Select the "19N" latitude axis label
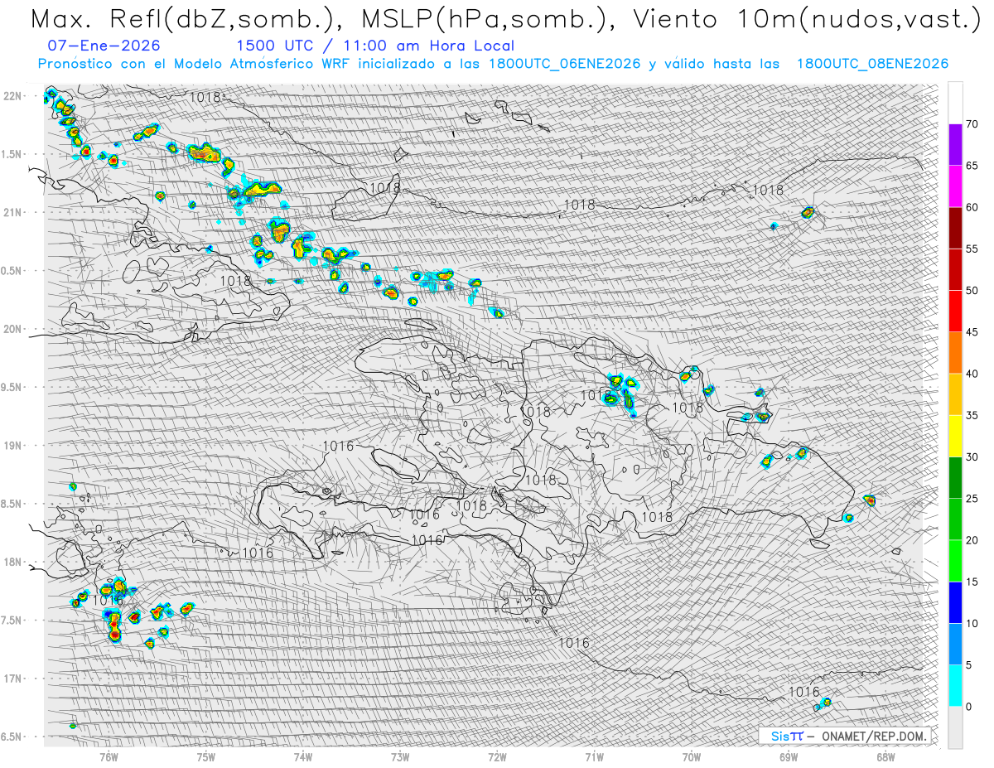 (x=13, y=446)
